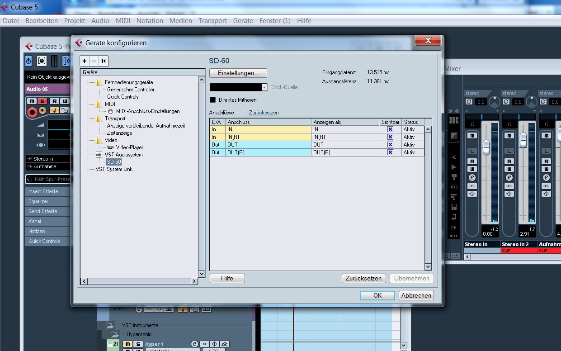This screenshot has width=561, height=351.
Task: Click the add device plus icon
Action: coord(85,61)
